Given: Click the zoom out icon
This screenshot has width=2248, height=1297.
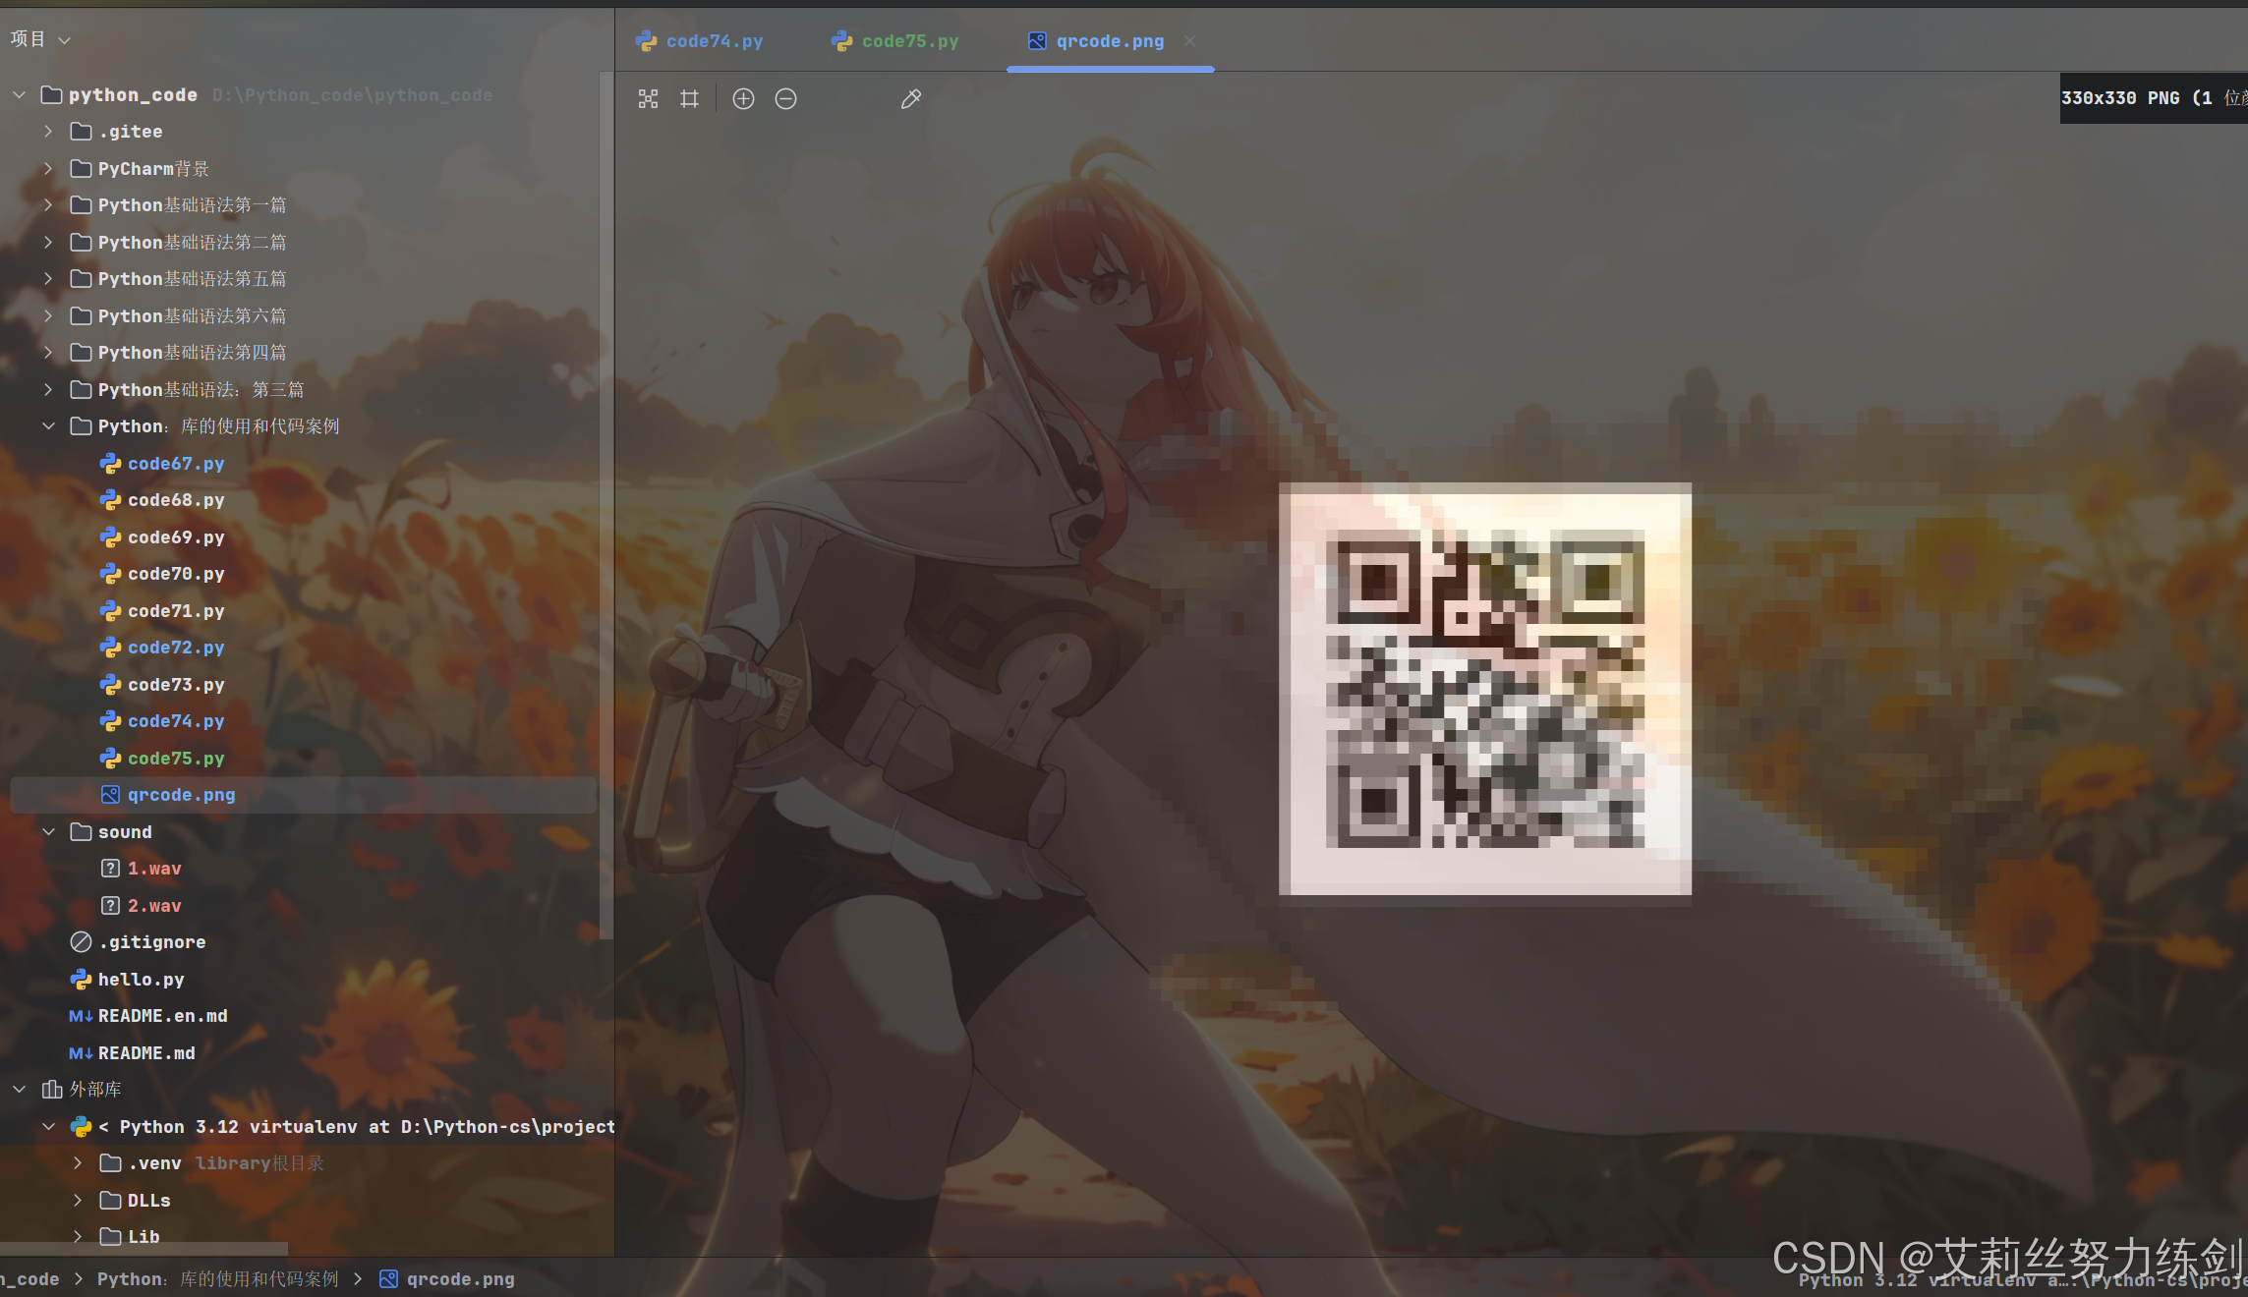Looking at the screenshot, I should [x=785, y=99].
